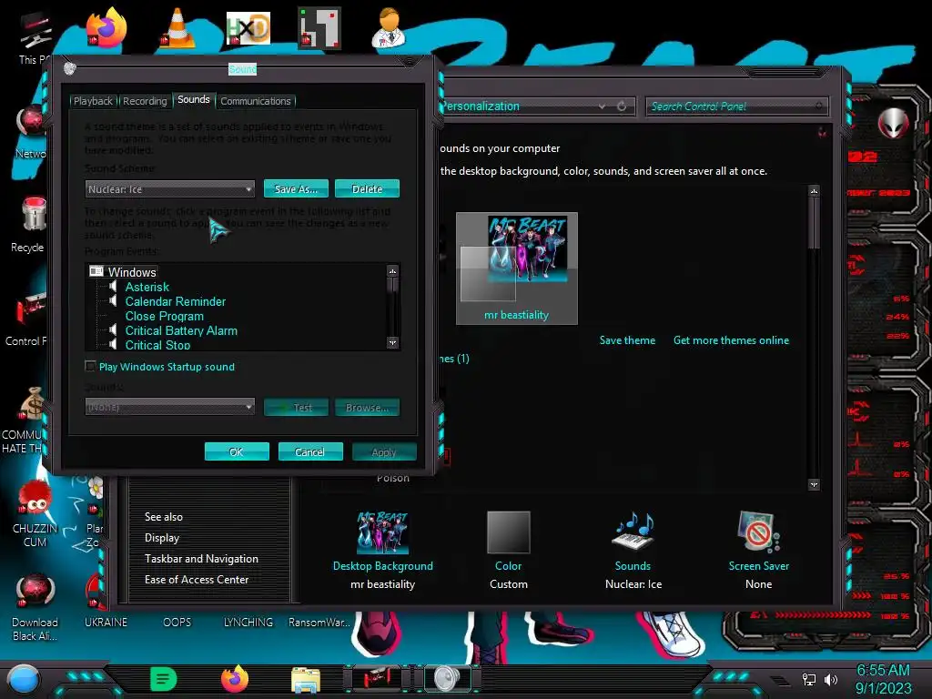Select the Sounds tab
The image size is (932, 699).
pyautogui.click(x=194, y=99)
